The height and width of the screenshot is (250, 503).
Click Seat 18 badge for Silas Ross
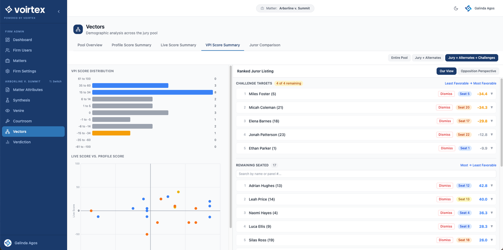[464, 240]
